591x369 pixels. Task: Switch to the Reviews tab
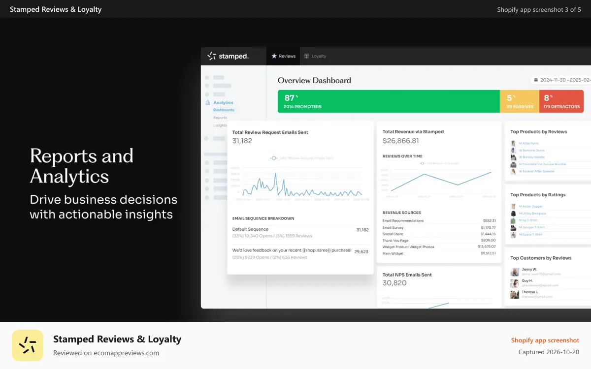[x=284, y=56]
